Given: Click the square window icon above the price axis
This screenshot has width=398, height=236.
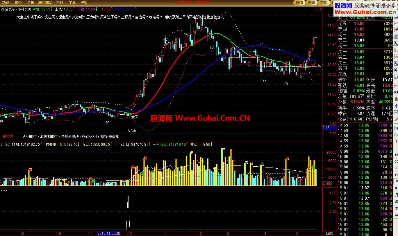Looking at the screenshot, I should [320, 9].
